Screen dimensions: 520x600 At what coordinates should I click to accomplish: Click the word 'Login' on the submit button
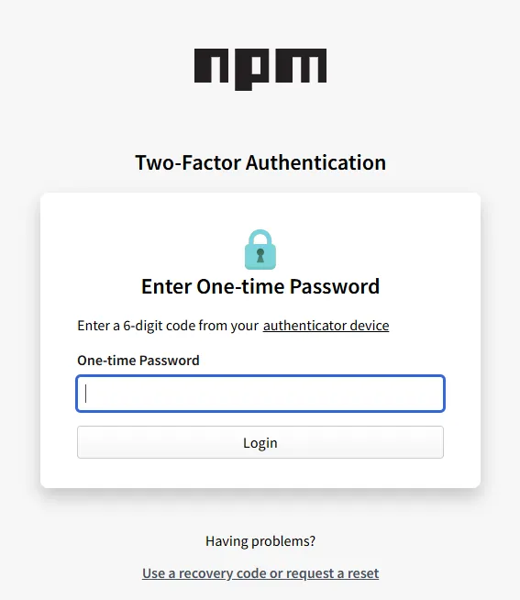pyautogui.click(x=260, y=443)
